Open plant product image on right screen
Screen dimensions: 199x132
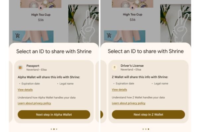click(175, 23)
